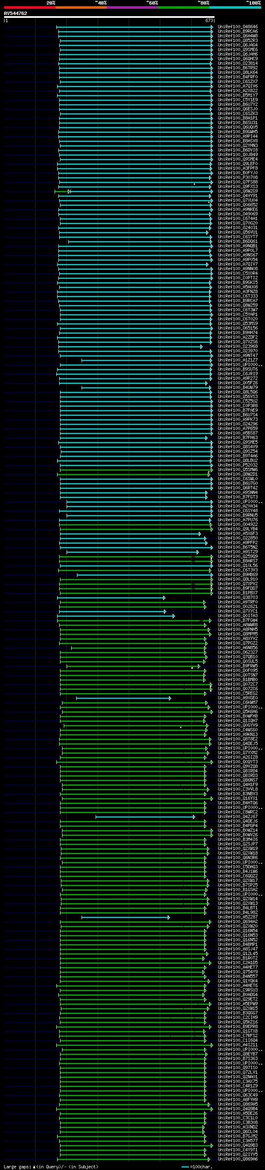
Task: Select hit UniRef100_A8WWR8
Action: tap(238, 625)
